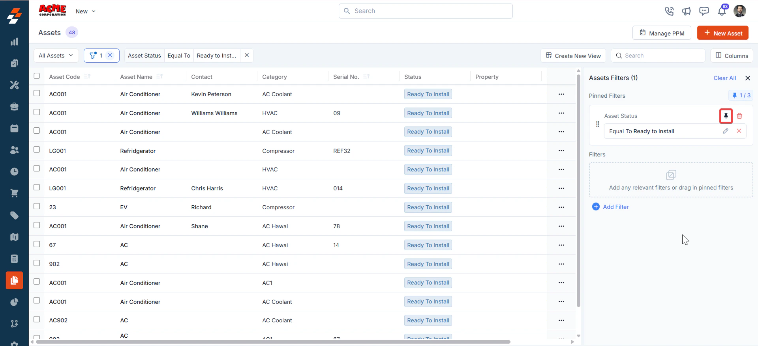The height and width of the screenshot is (346, 758).
Task: Open the people sidebar icon
Action: click(14, 150)
